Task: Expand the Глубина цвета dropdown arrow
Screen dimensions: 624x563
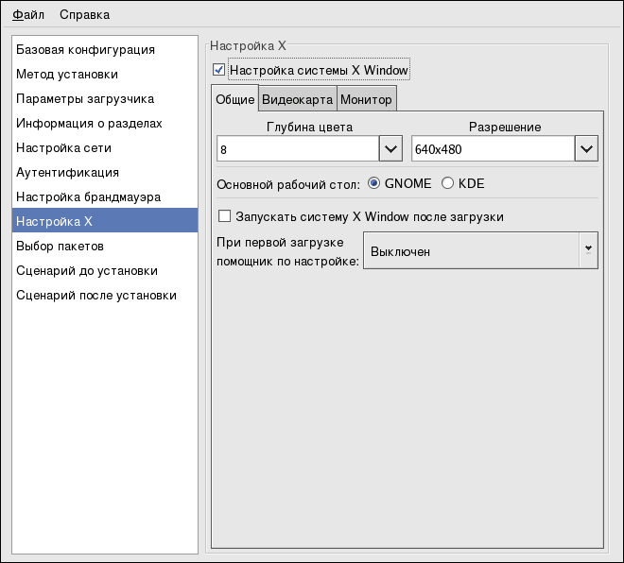Action: (391, 149)
